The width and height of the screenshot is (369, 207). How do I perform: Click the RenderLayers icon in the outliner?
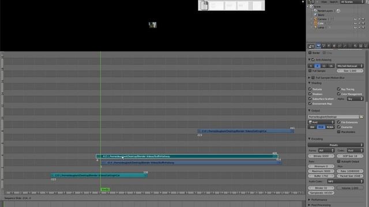coord(315,11)
